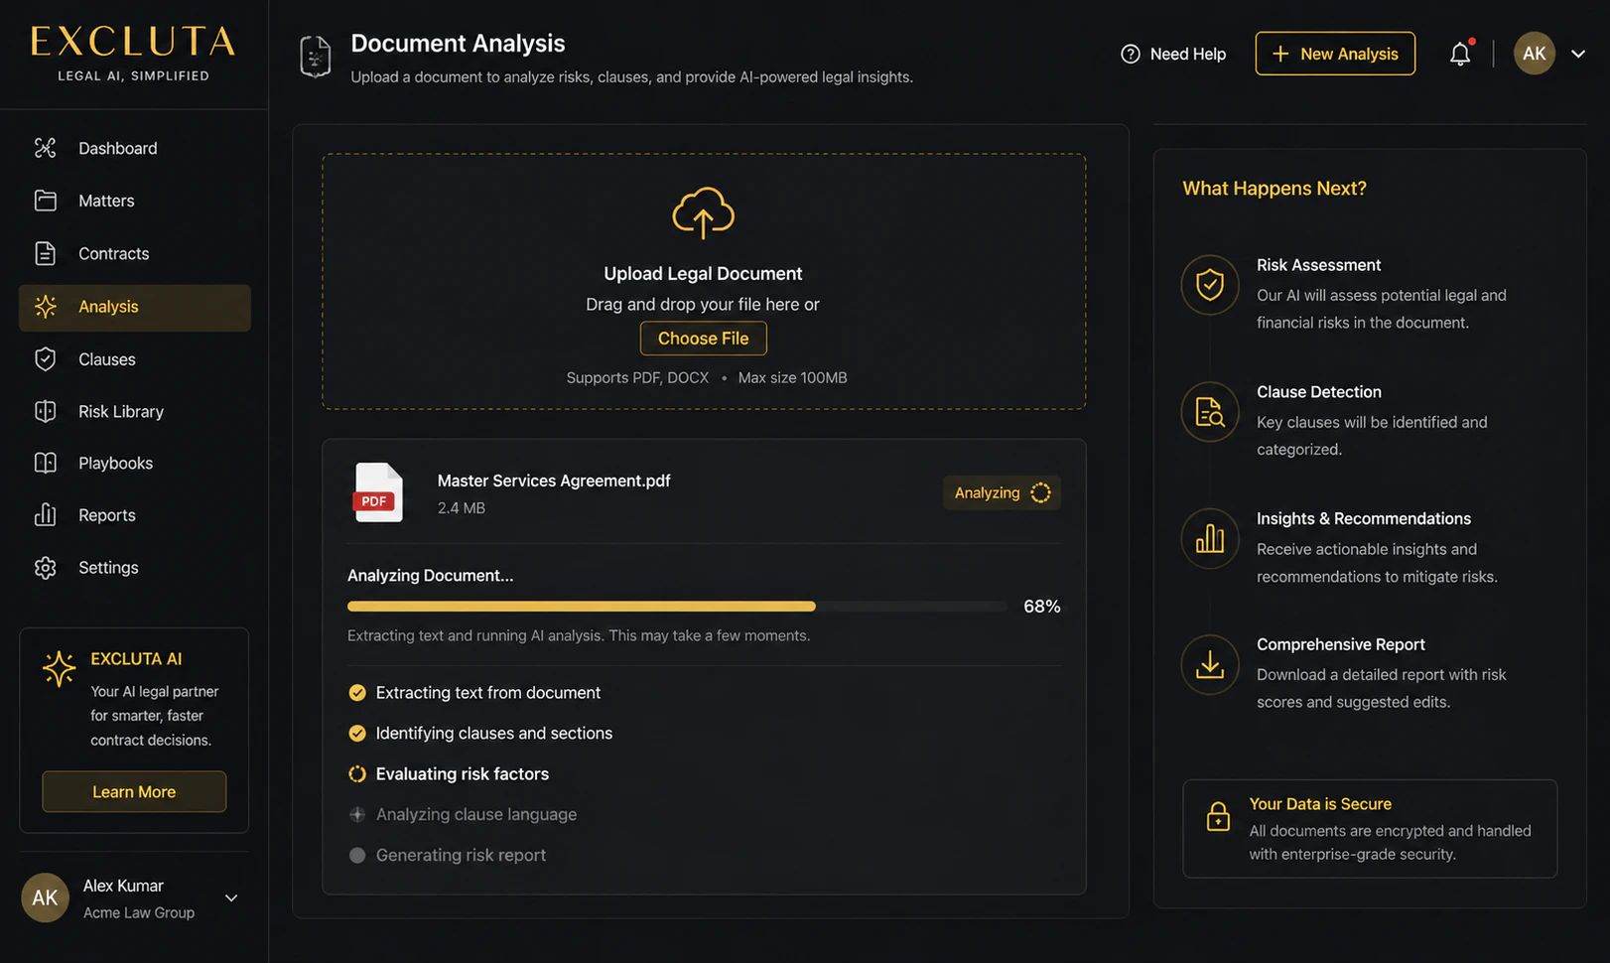
Task: Click the Risk Assessment shield icon
Action: coord(1210,285)
